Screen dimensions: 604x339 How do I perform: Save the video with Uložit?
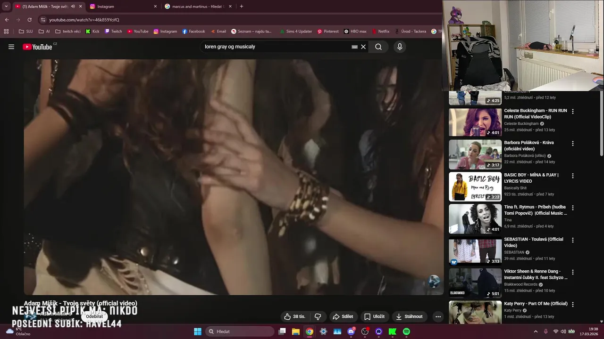(x=374, y=316)
